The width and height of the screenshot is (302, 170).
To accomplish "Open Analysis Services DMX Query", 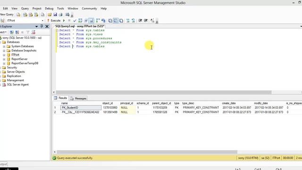I will [31, 15].
